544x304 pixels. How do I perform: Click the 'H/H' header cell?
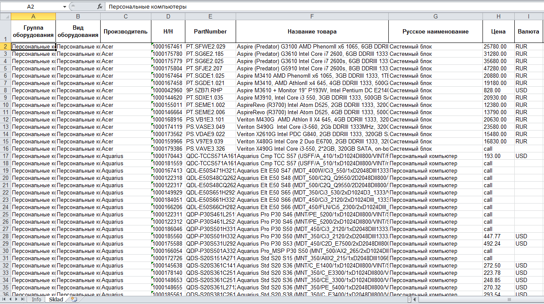click(168, 31)
